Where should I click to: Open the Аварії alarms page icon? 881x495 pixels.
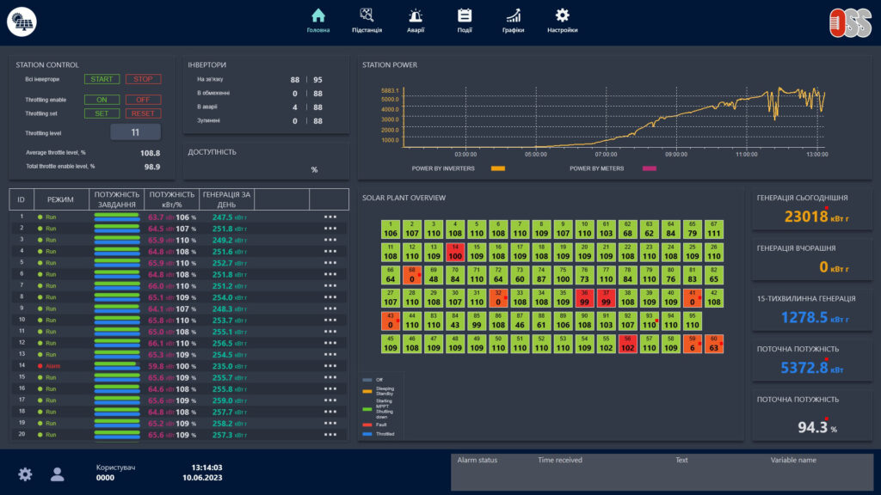(414, 16)
